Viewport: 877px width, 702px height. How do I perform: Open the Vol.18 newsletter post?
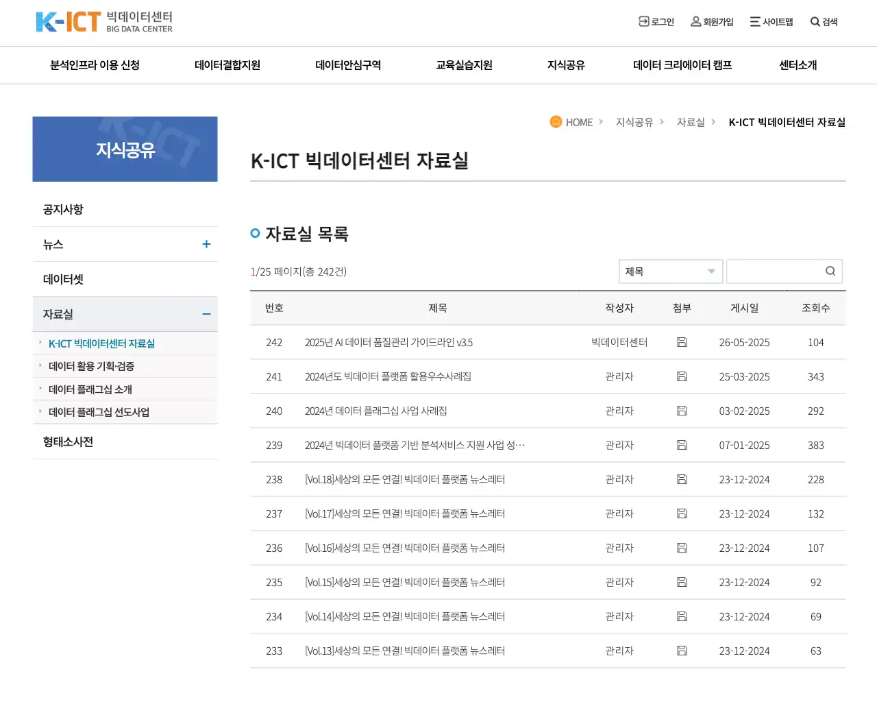(x=405, y=479)
